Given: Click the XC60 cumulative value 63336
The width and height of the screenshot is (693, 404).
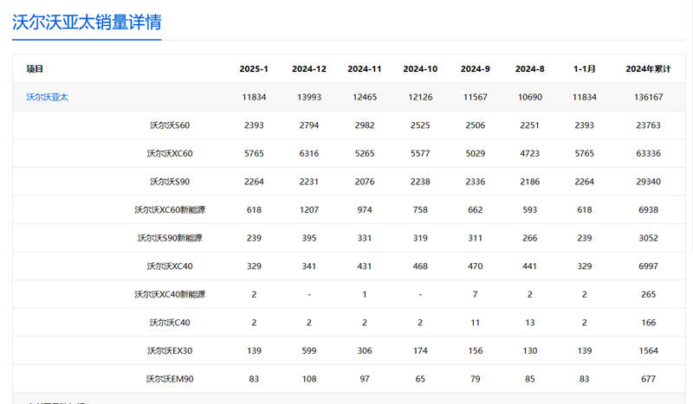Looking at the screenshot, I should 648,154.
